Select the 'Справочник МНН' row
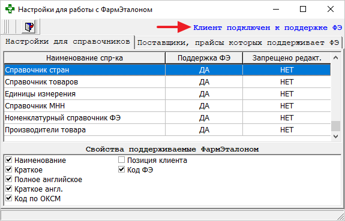The width and height of the screenshot is (345, 221). (x=167, y=106)
